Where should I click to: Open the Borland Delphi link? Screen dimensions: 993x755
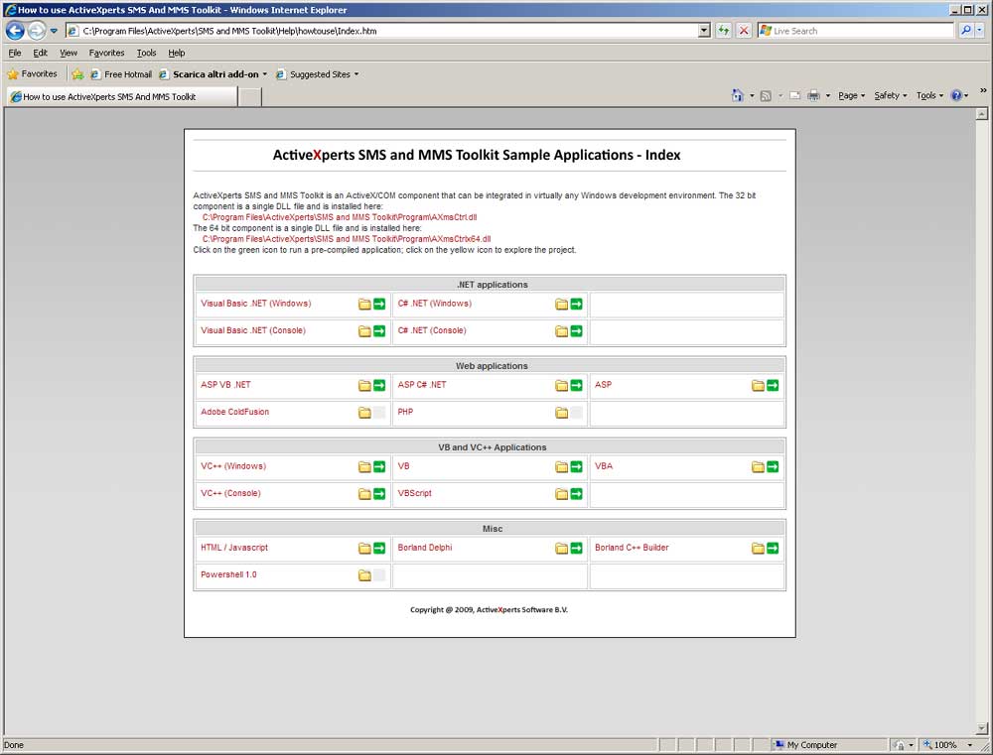click(x=425, y=548)
